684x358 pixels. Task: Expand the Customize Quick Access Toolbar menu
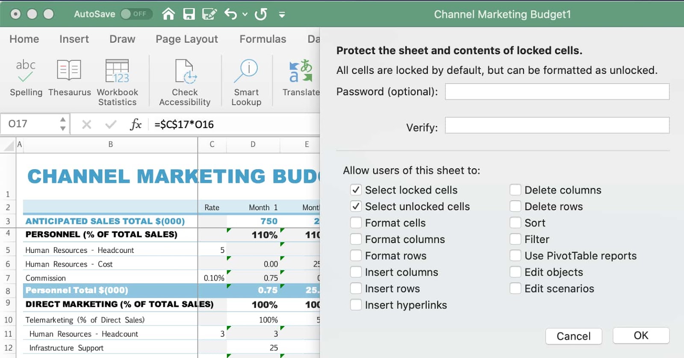click(282, 15)
